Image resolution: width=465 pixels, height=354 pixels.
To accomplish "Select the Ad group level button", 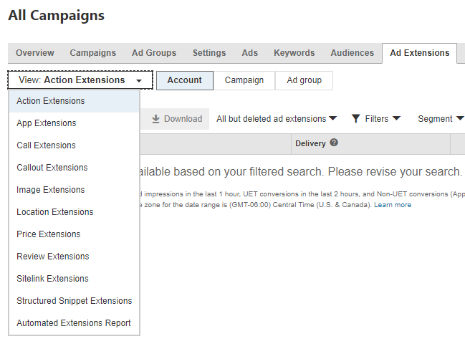I will (x=304, y=80).
